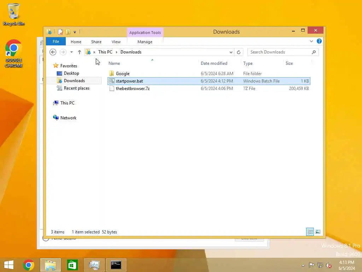Expand breadcrumb arrow after This PC
The image size is (362, 272).
click(x=117, y=52)
